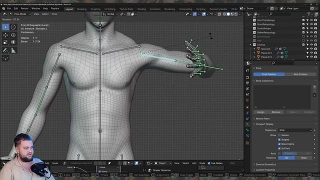Open the Global orientation dropdown

[x=110, y=14]
